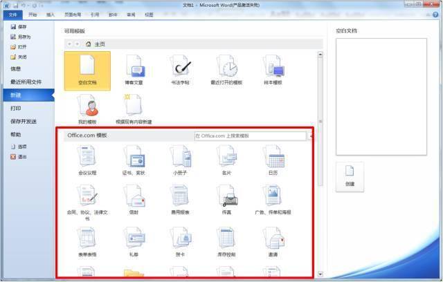
Task: Open the 贺卡 greeting card templates
Action: (180, 242)
